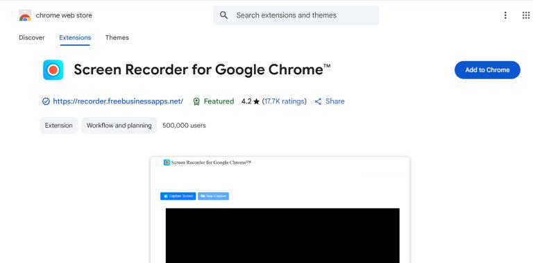Viewport: 533px width, 263px height.
Task: Click the verified publisher badge icon
Action: [46, 101]
